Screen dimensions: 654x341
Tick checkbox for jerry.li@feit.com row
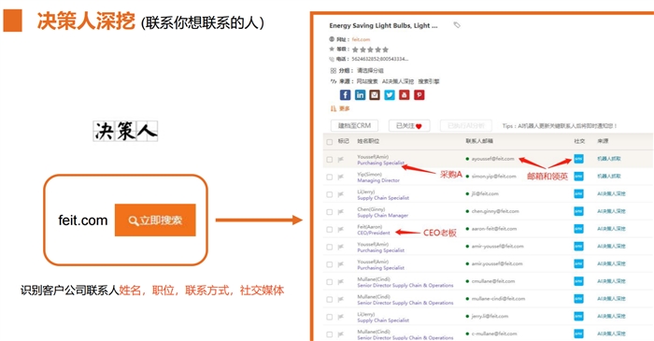tap(330, 318)
